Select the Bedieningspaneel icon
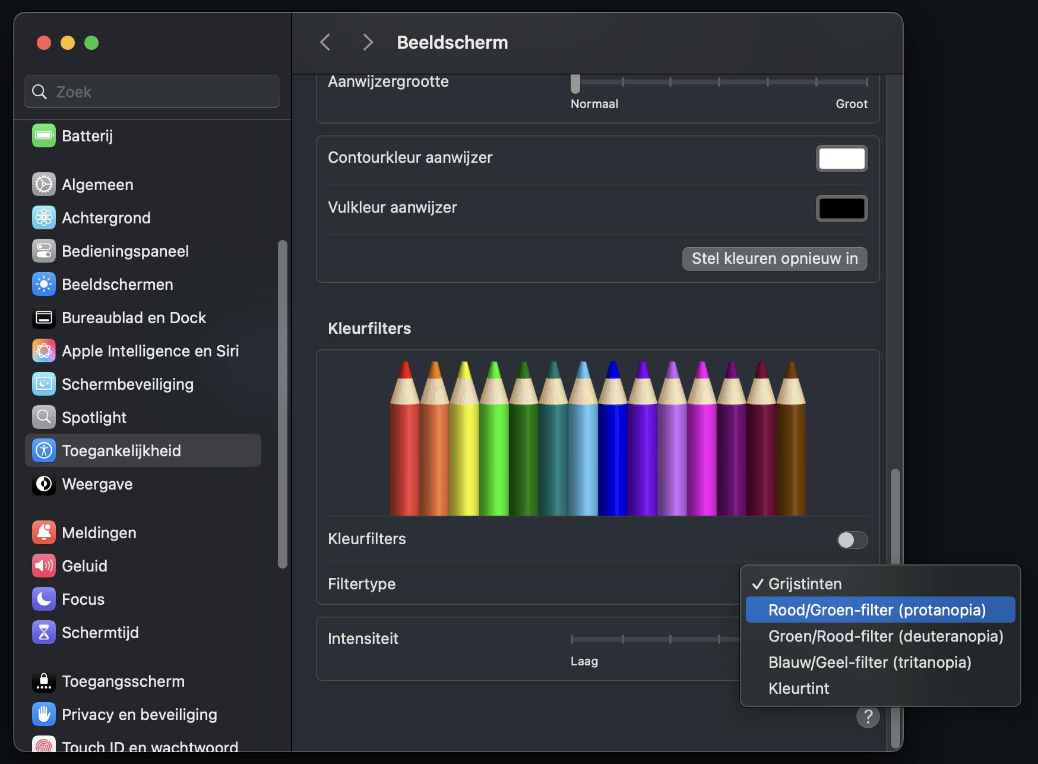The height and width of the screenshot is (764, 1038). [44, 251]
